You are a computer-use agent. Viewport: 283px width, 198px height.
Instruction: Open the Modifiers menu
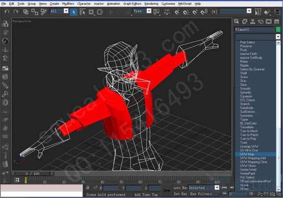click(x=68, y=3)
